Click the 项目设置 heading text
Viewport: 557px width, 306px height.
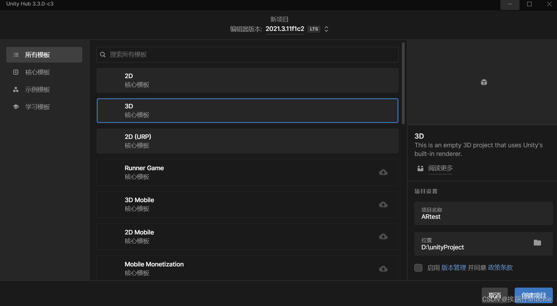[x=426, y=191]
